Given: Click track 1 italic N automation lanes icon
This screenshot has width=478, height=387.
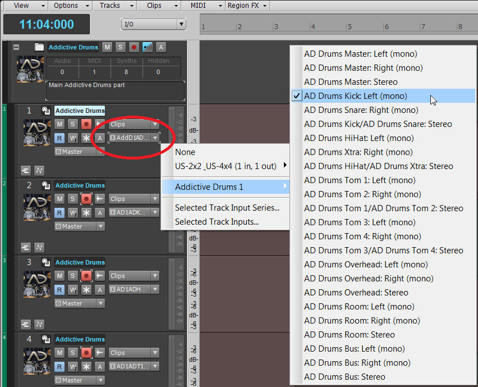Looking at the screenshot, I should click(39, 171).
